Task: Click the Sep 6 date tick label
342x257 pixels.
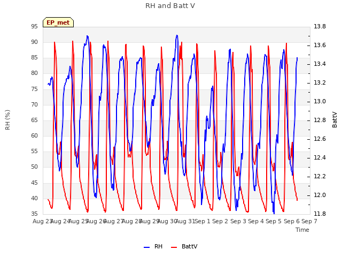Action: (x=292, y=221)
